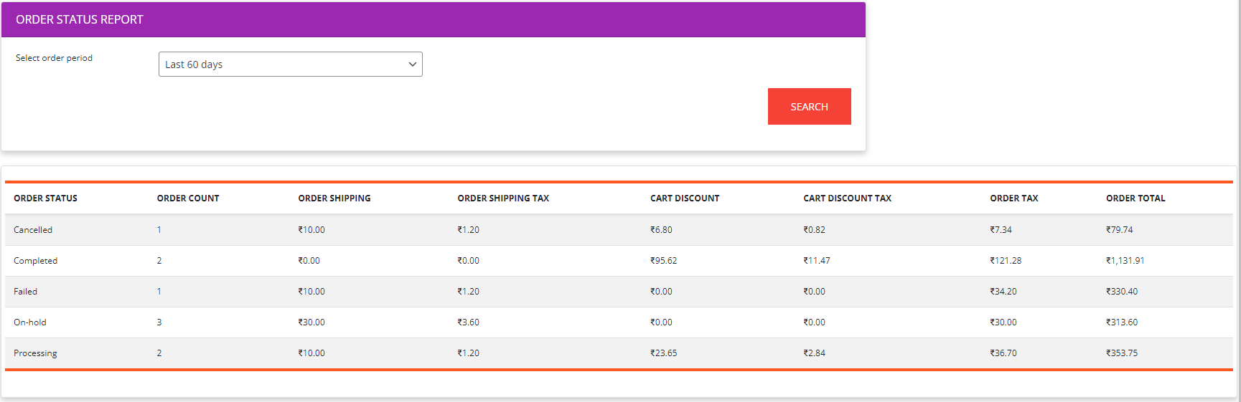The height and width of the screenshot is (402, 1241).
Task: Click the ORDER SHIPPING TAX column header
Action: coord(503,198)
